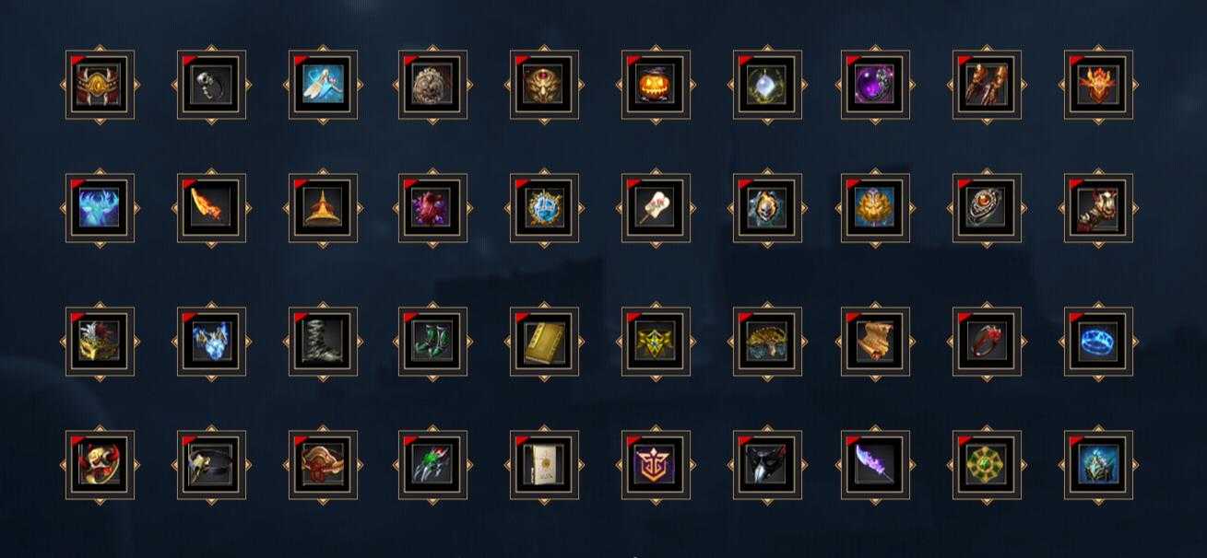This screenshot has height=558, width=1207.
Task: Click the red gem ring item
Action: pyautogui.click(x=987, y=342)
